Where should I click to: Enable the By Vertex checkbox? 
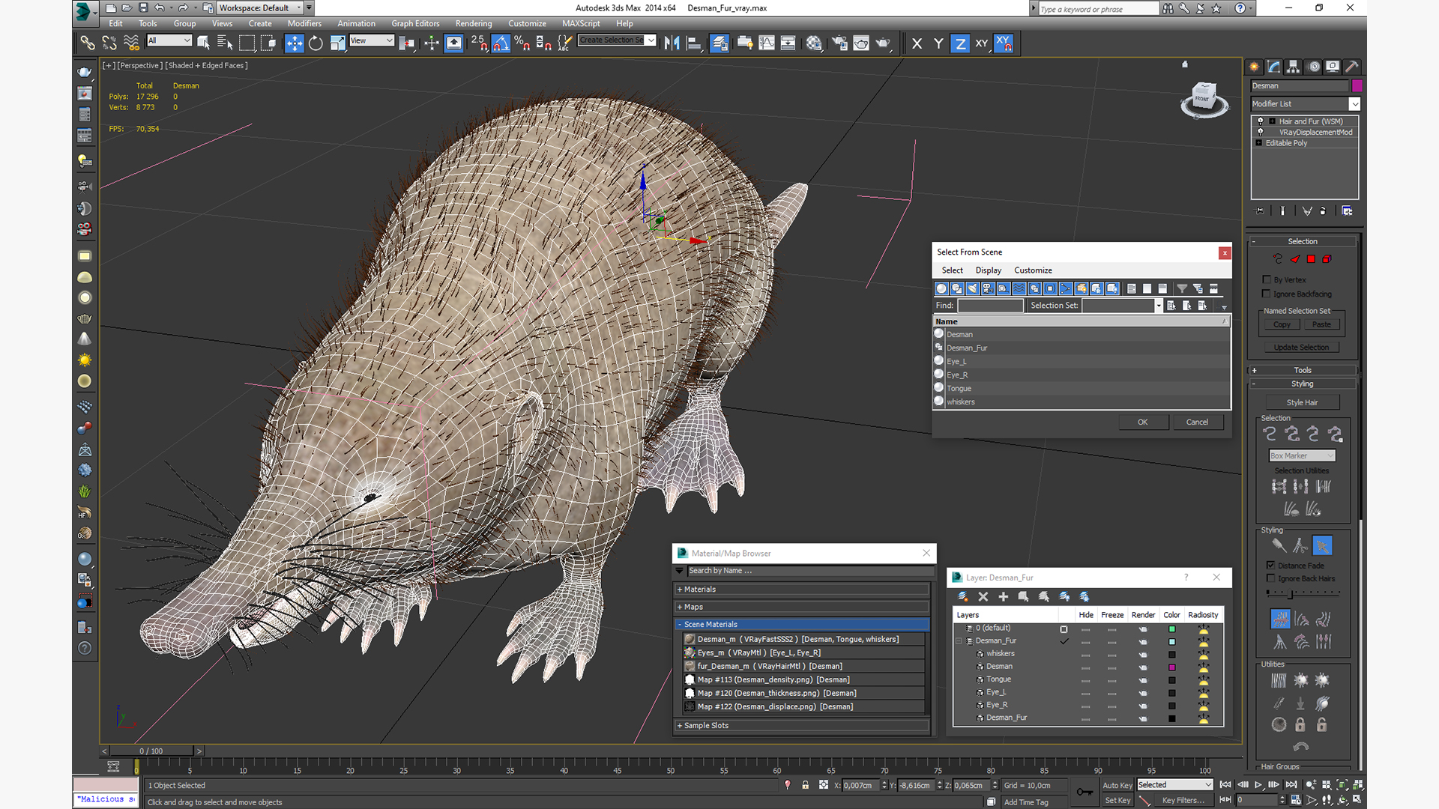coord(1267,279)
